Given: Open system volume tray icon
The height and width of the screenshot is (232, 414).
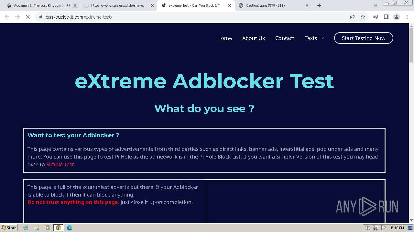Looking at the screenshot, I should [368, 228].
